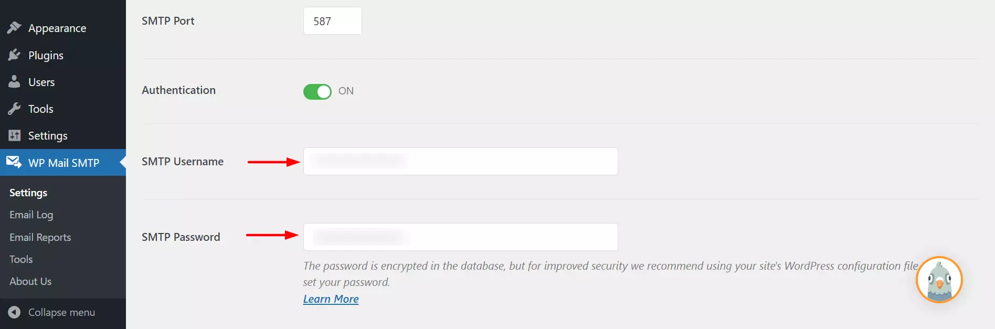Click the SMTP Password input box

(x=460, y=237)
